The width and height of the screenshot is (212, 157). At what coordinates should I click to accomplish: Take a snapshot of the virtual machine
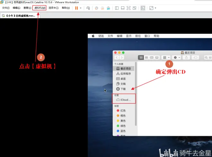coord(97,8)
